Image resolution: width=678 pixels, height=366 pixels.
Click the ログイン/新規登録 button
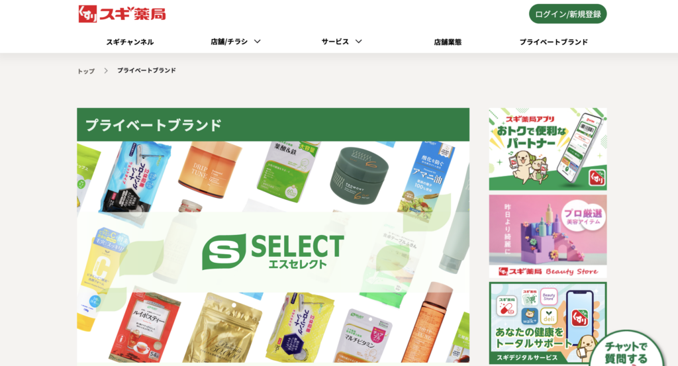567,14
